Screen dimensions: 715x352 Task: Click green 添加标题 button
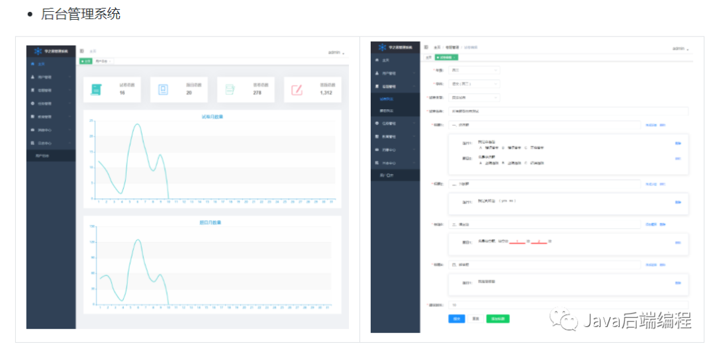[498, 319]
